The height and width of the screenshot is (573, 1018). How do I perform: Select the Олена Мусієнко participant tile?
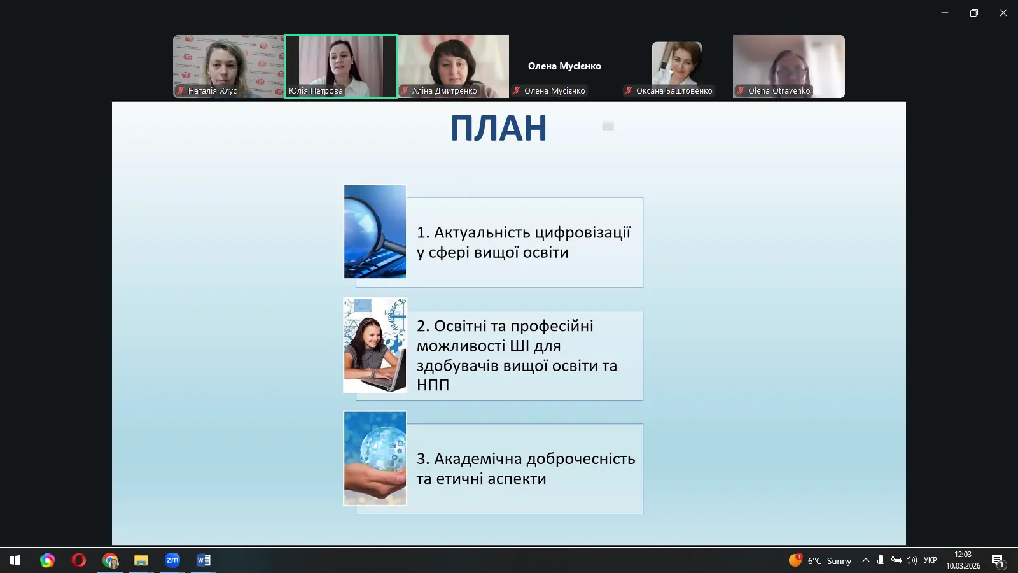pos(565,66)
